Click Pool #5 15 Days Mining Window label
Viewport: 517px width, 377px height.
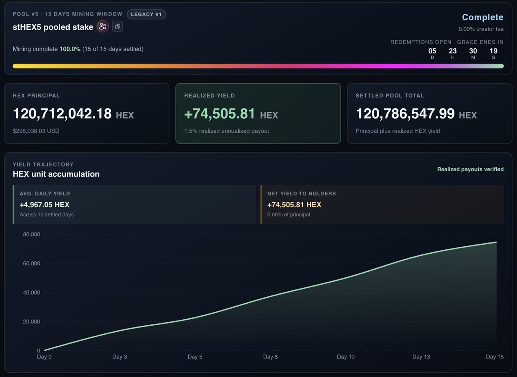pyautogui.click(x=68, y=14)
